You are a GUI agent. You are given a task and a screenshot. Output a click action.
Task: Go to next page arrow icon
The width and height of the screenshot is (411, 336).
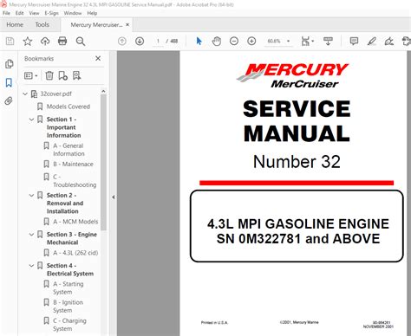(140, 42)
